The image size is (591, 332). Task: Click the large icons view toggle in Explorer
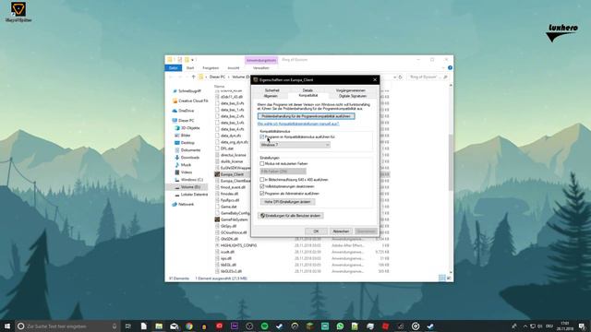449,279
